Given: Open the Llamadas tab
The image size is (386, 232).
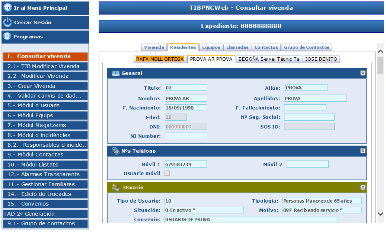Looking at the screenshot, I should tap(237, 47).
